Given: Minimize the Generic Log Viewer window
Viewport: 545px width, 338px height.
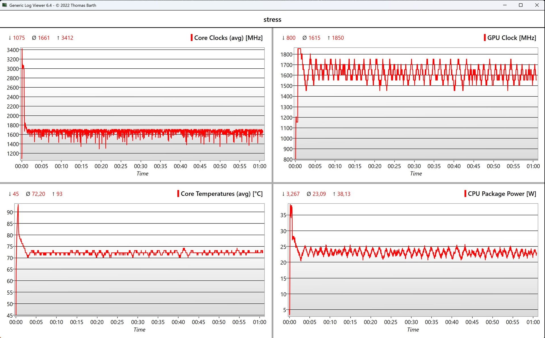Looking at the screenshot, I should pos(505,5).
